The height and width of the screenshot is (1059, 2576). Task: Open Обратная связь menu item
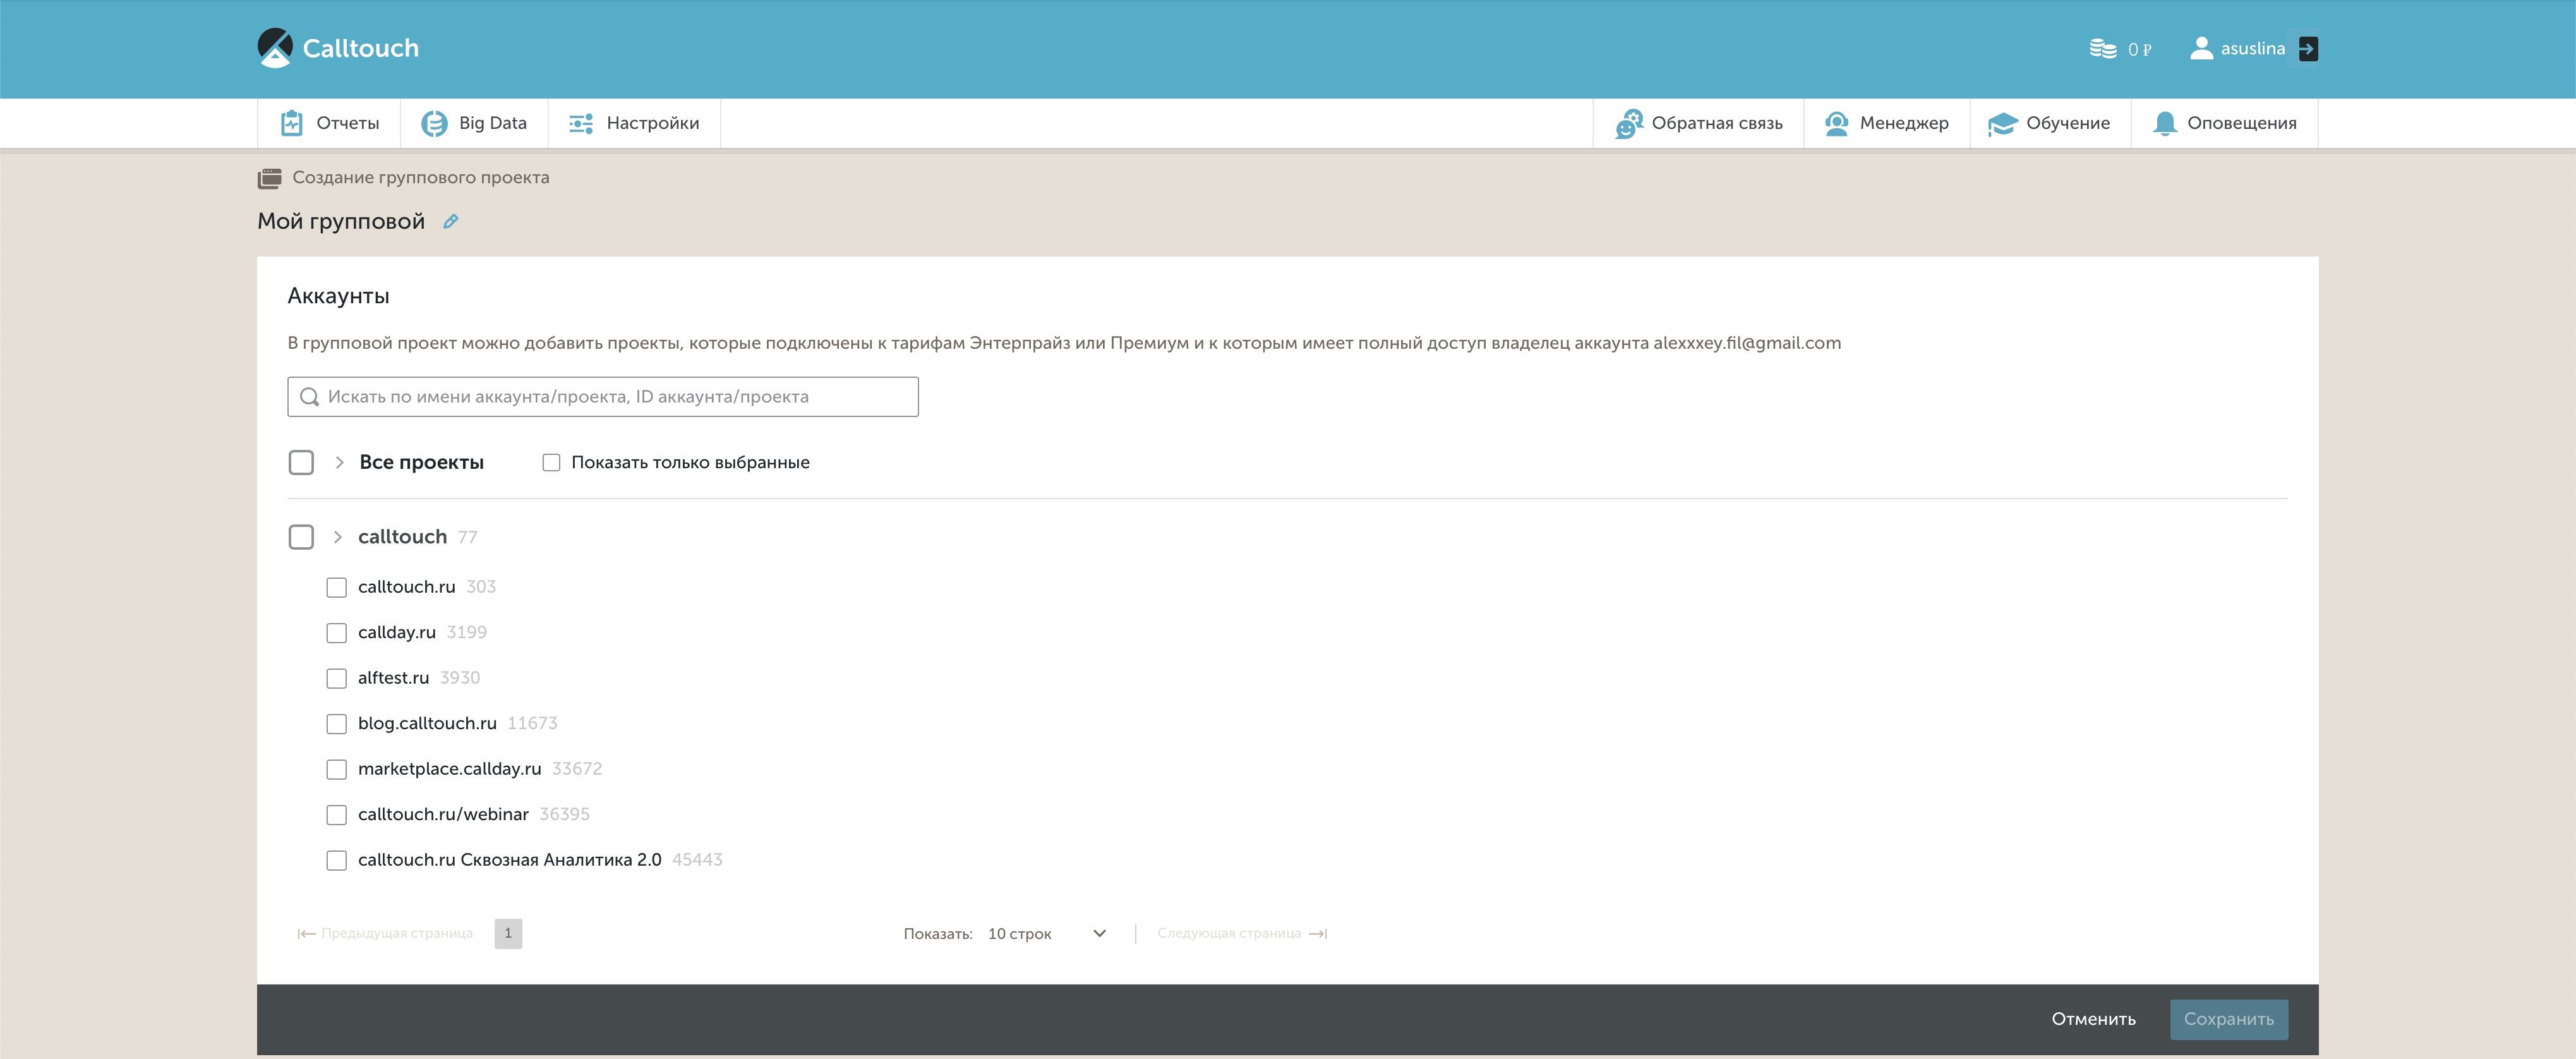1698,123
